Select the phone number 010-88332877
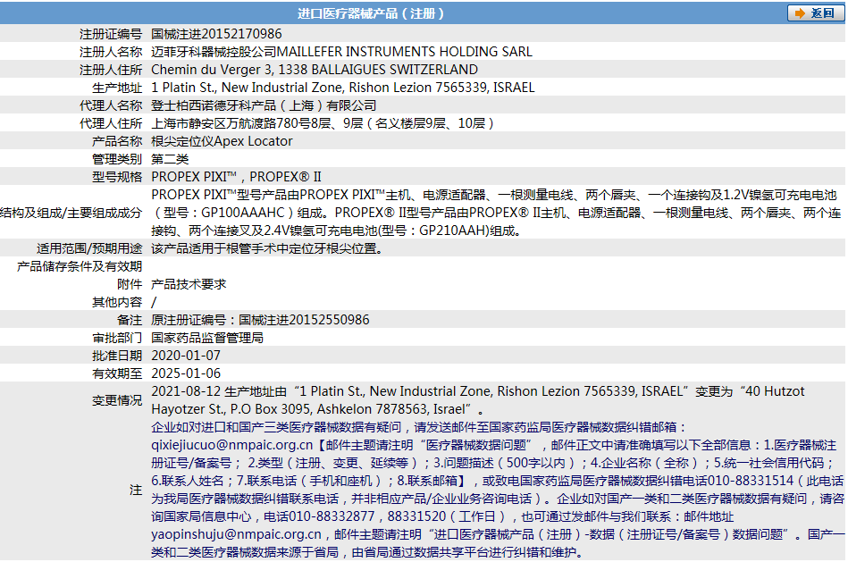The width and height of the screenshot is (848, 562). coord(332,516)
